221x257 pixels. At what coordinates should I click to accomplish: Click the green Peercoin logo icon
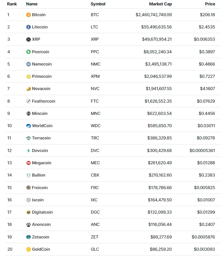(x=28, y=52)
